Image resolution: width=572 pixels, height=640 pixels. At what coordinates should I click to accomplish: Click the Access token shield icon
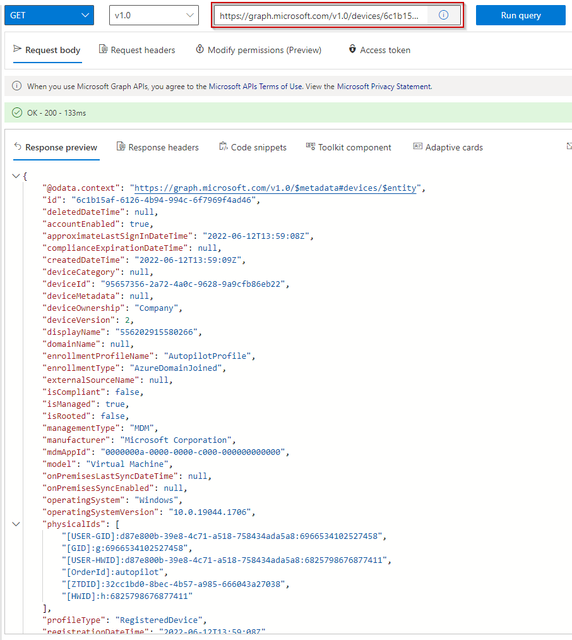[352, 49]
